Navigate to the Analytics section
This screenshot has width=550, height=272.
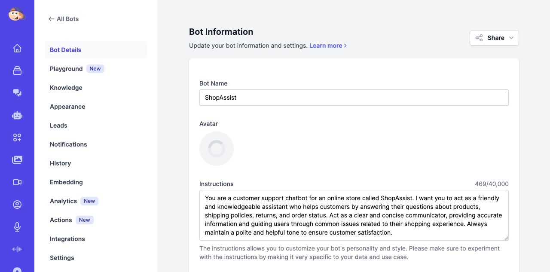click(x=63, y=201)
